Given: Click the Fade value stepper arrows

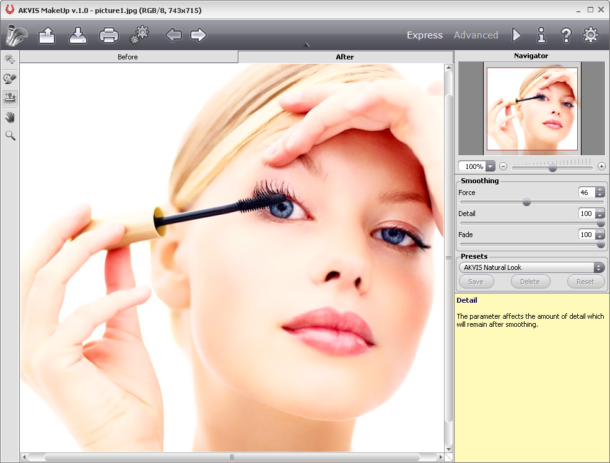Looking at the screenshot, I should [x=600, y=235].
